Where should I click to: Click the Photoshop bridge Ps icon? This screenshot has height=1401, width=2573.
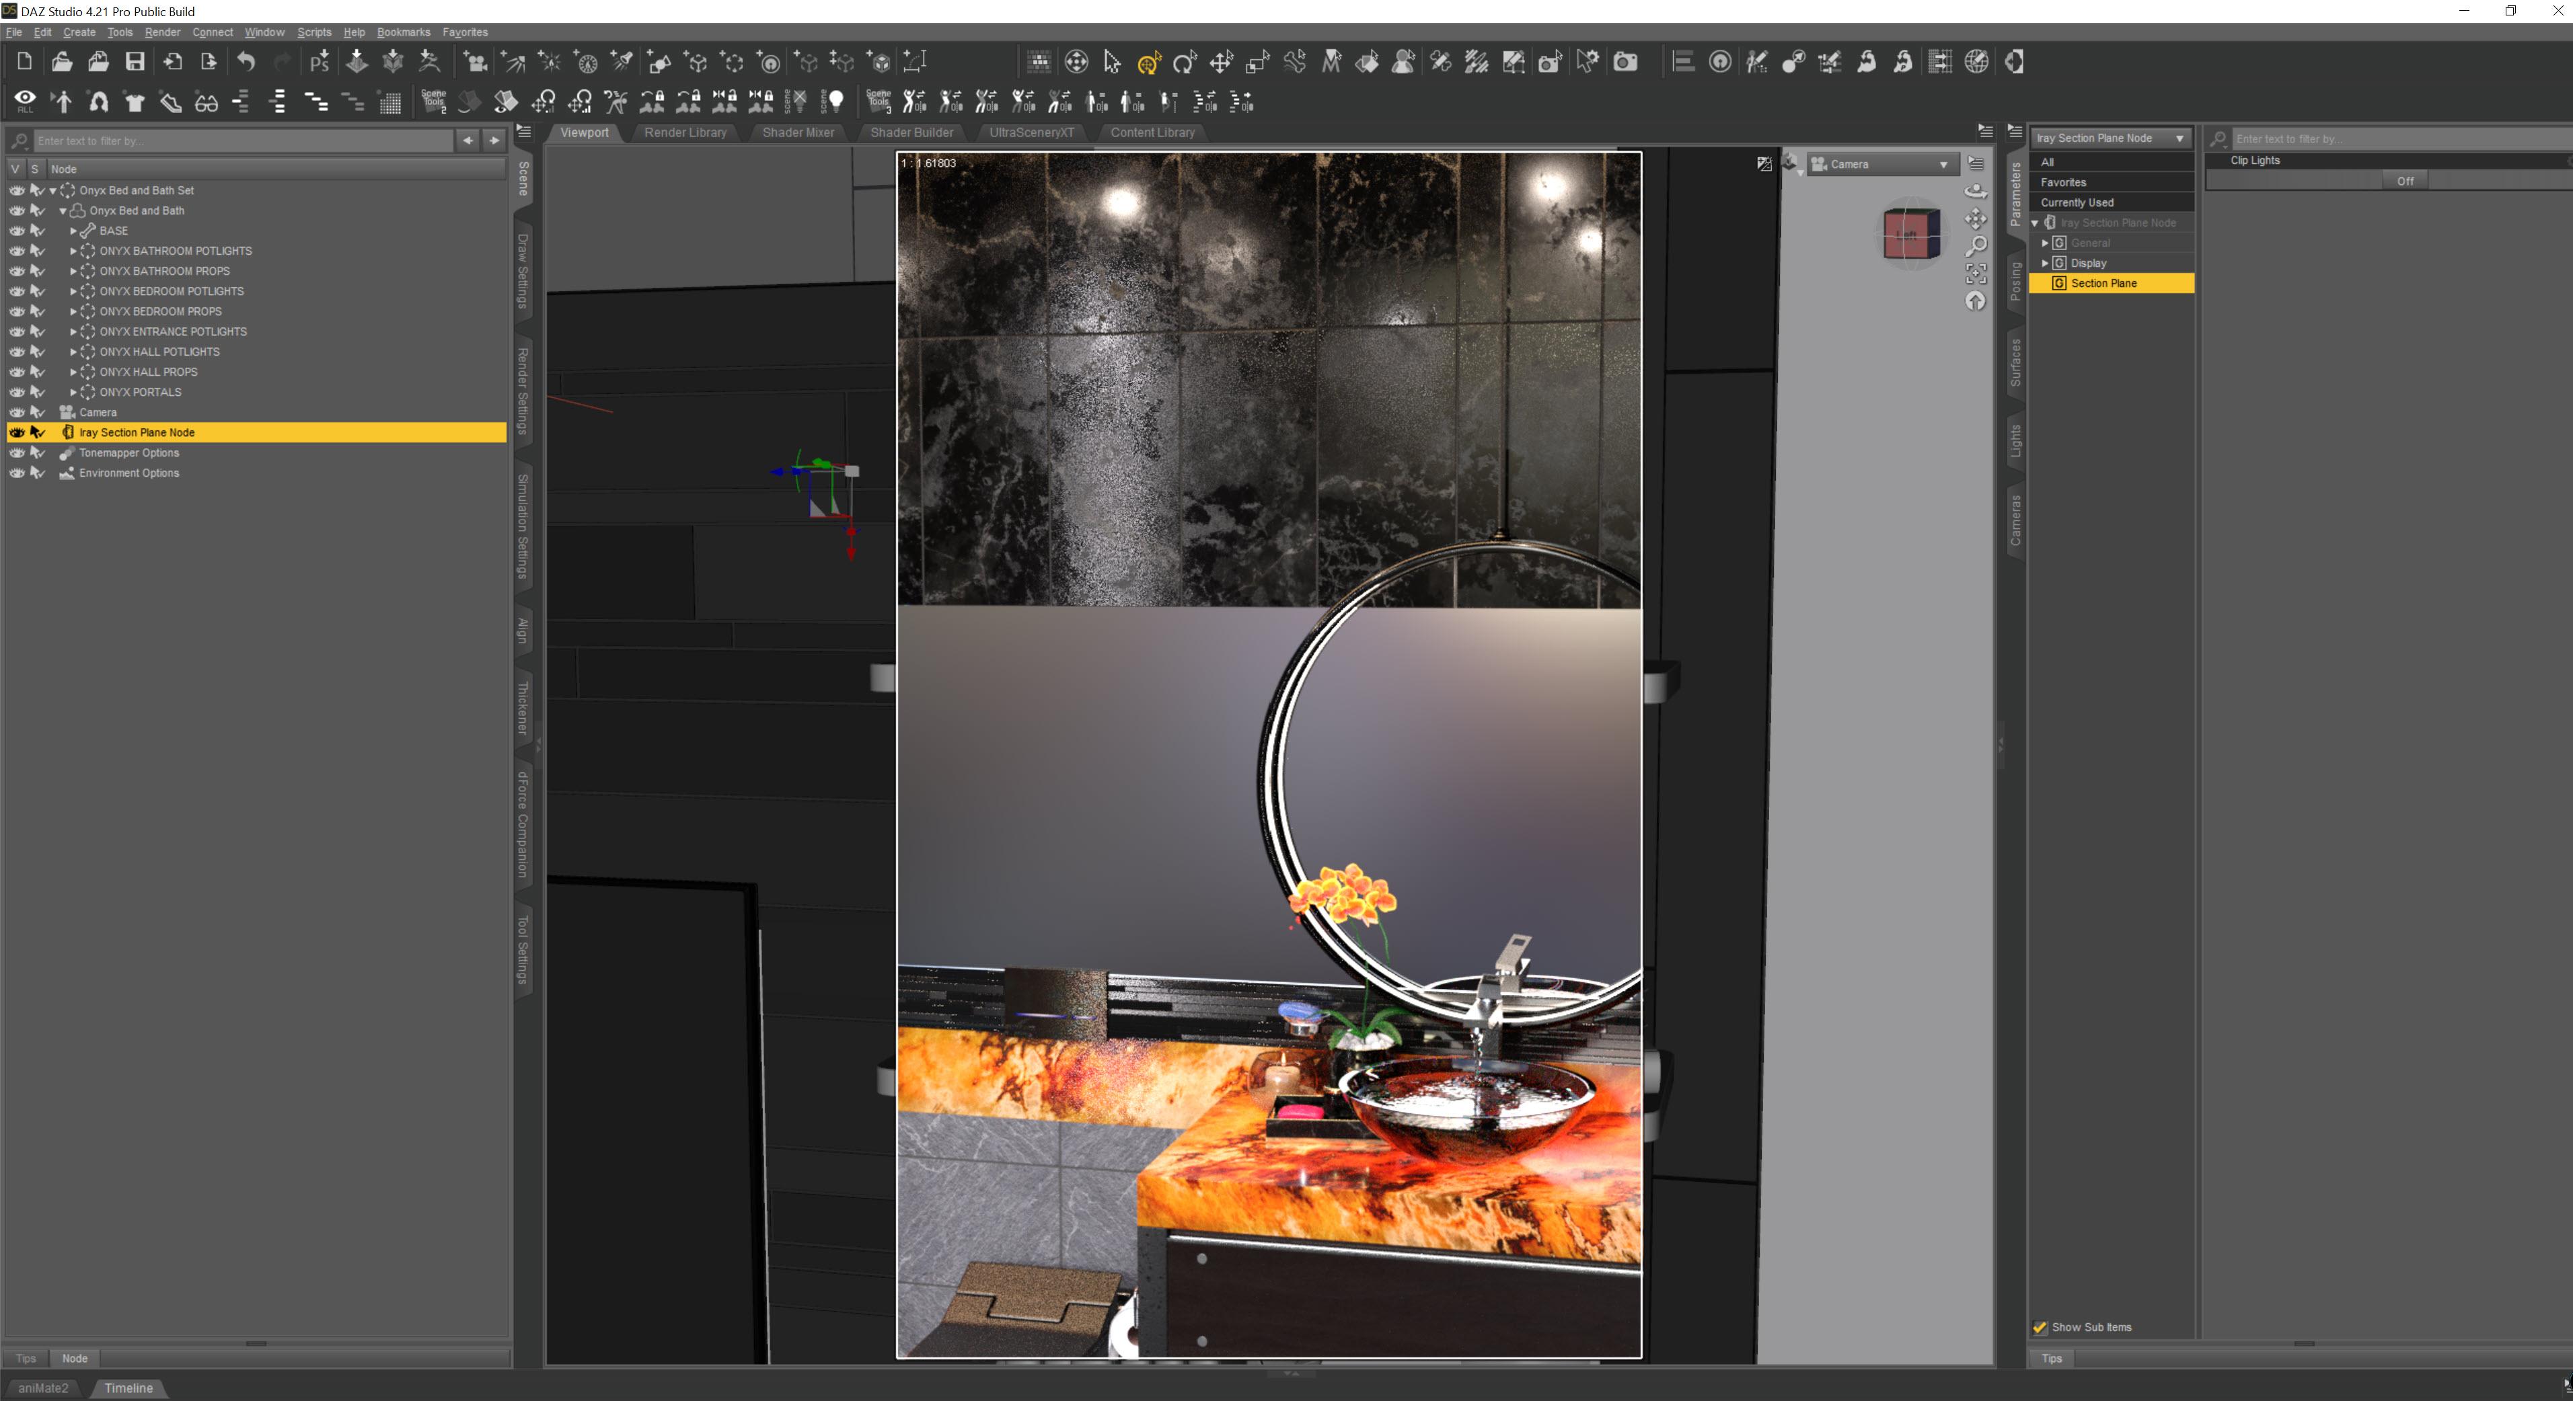(320, 62)
